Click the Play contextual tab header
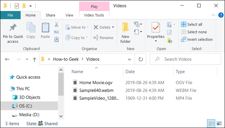 tap(94, 7)
